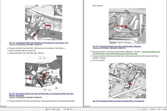This screenshot has width=167, height=111.
Task: Click the next view icon in status bar
Action: click(x=74, y=109)
